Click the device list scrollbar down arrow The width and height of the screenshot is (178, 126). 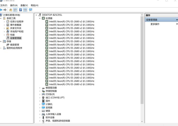pos(142,121)
